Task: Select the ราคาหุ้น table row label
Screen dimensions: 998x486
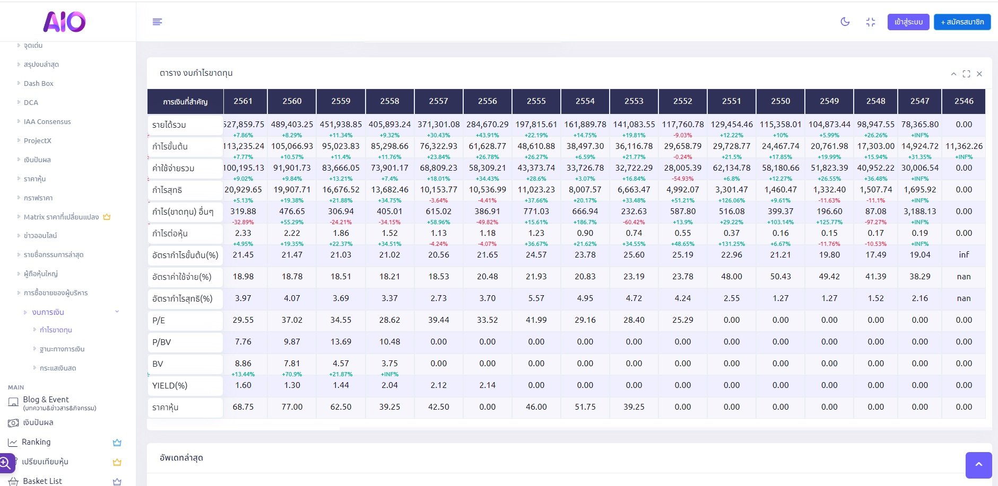Action: [x=185, y=408]
